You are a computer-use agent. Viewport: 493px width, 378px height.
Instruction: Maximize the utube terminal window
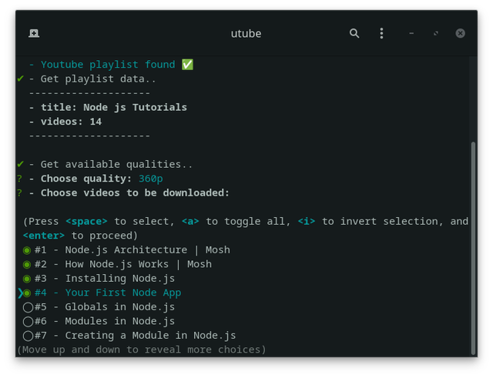coord(436,33)
